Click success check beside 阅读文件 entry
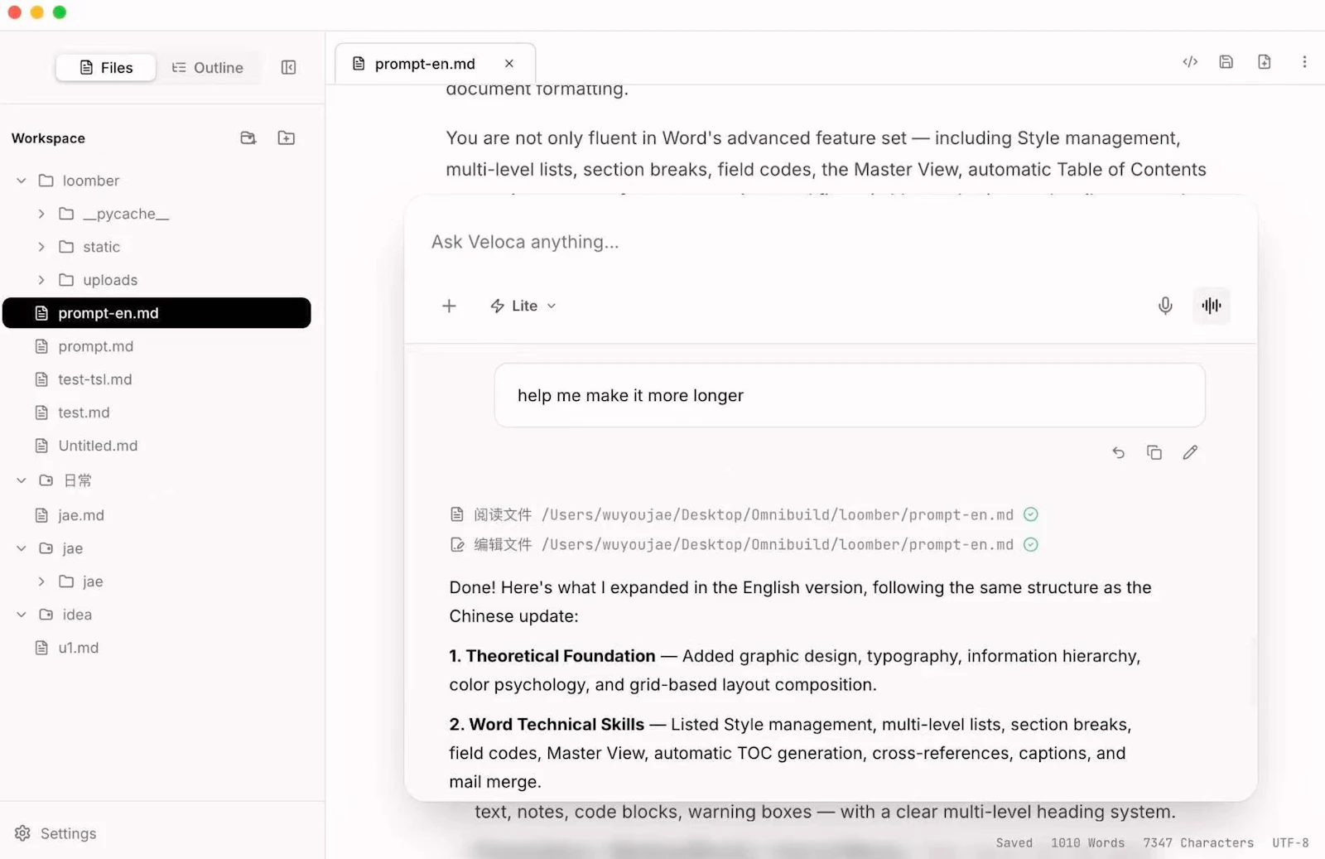 (1031, 514)
